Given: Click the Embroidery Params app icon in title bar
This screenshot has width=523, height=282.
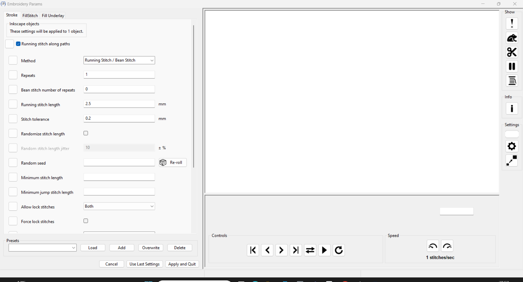Looking at the screenshot, I should coord(3,4).
